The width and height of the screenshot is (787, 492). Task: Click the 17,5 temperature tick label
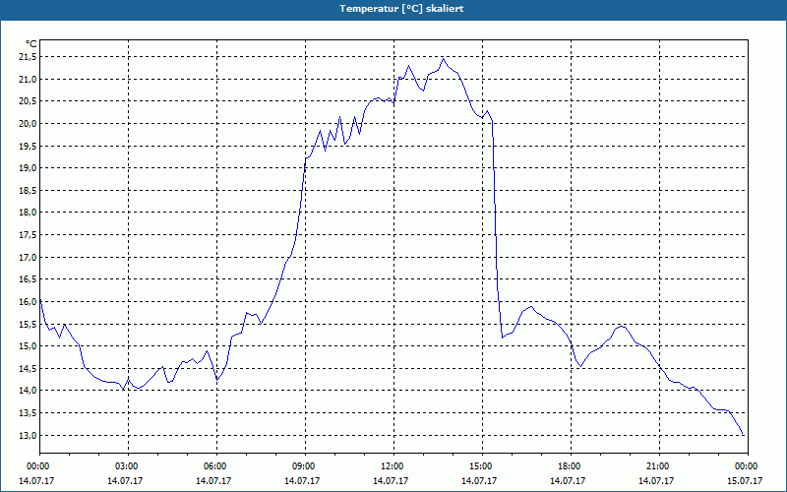tap(28, 235)
